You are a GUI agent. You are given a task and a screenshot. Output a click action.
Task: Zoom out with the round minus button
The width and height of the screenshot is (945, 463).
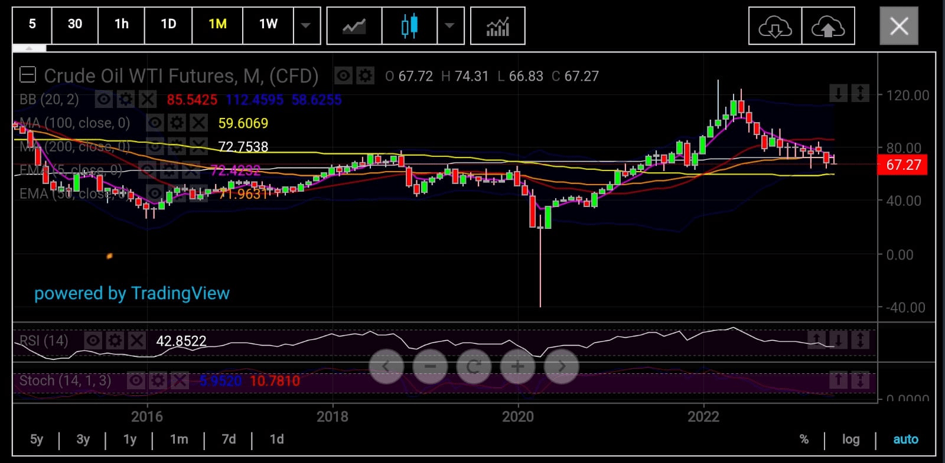point(430,366)
